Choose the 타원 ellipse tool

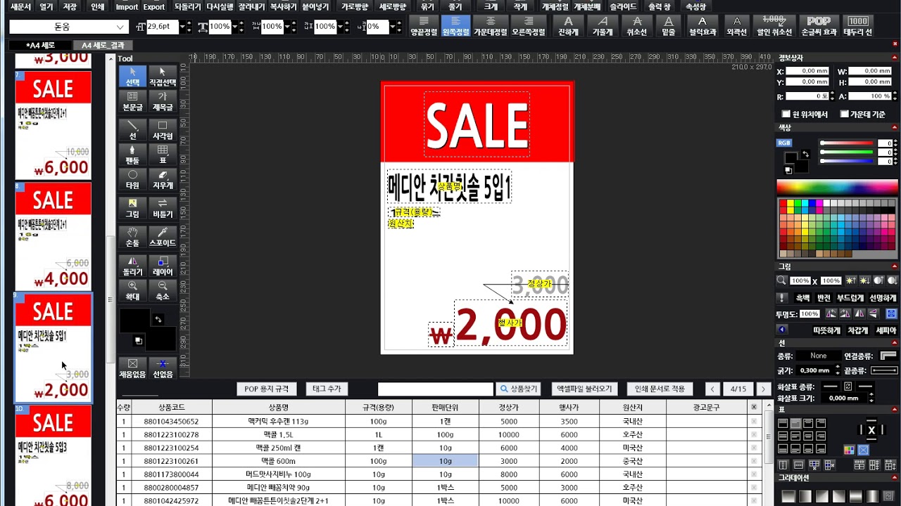[132, 179]
